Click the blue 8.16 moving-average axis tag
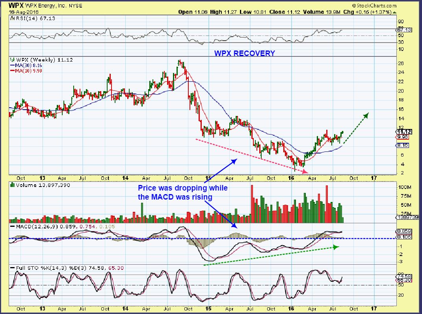 [x=402, y=145]
